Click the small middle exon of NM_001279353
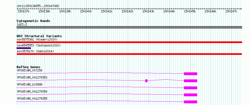This screenshot has height=105, width=250. [146, 81]
